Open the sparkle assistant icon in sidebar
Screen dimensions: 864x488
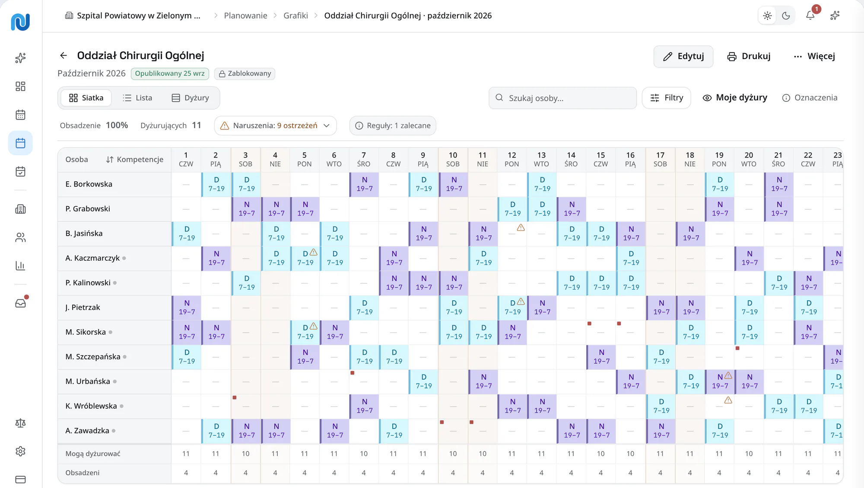pos(20,58)
